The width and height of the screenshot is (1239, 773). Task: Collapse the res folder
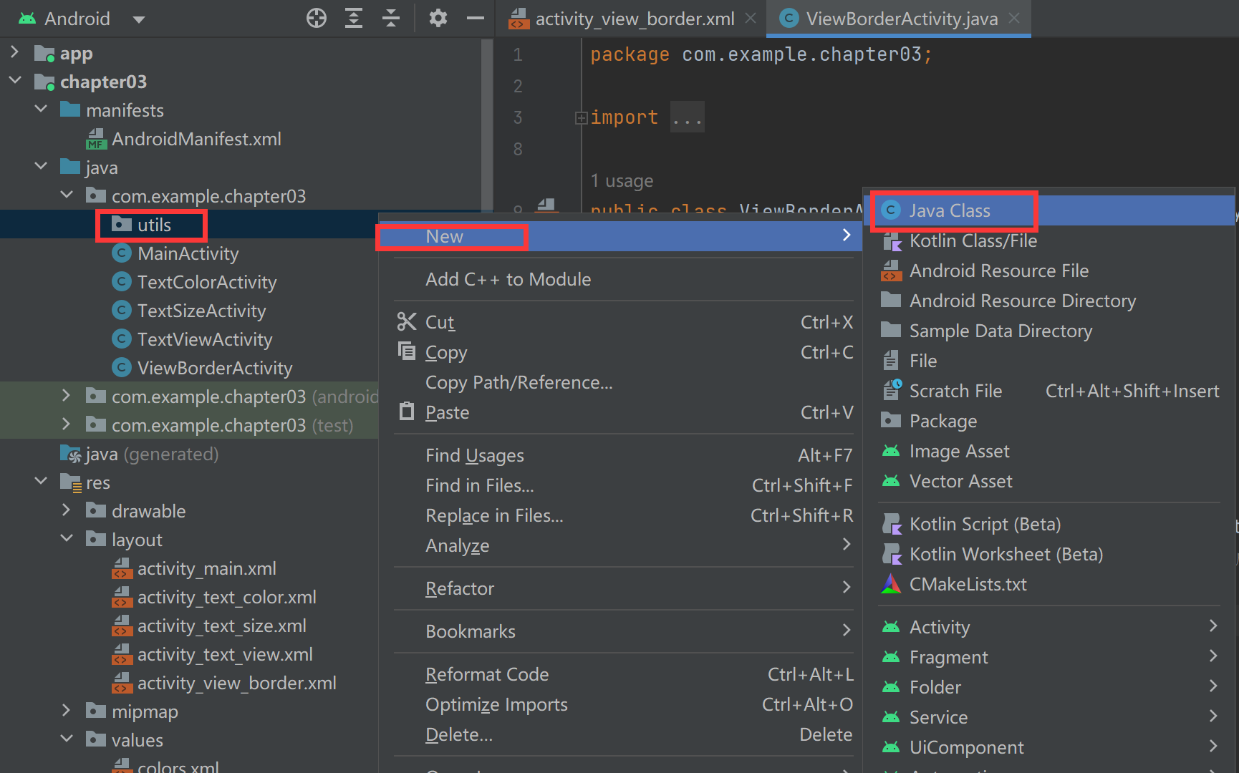point(41,482)
